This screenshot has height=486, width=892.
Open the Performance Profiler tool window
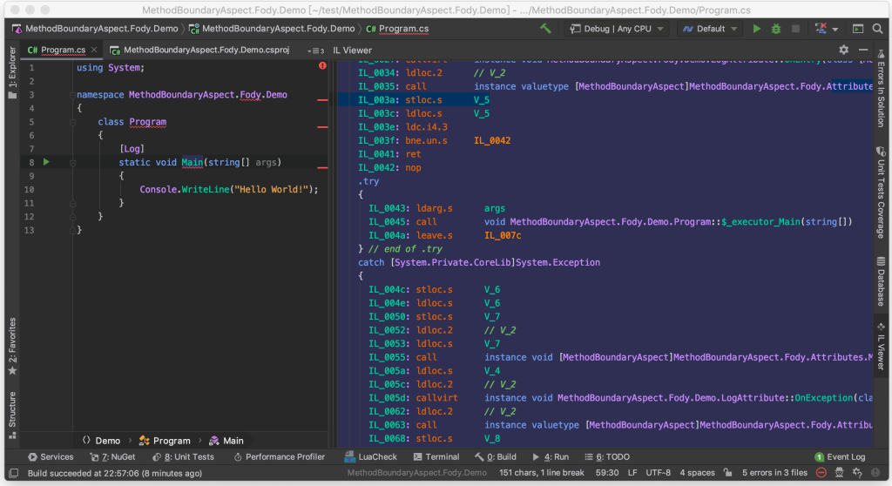tap(280, 457)
